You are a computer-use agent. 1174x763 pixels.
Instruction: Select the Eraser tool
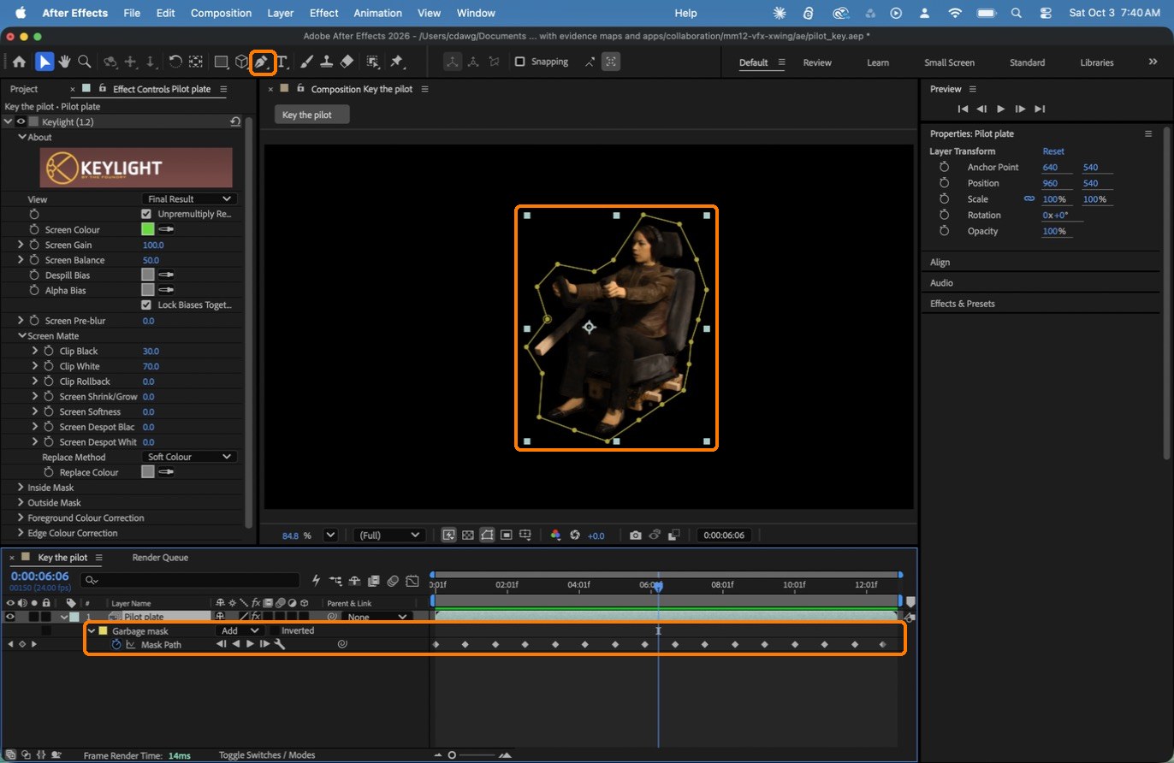pyautogui.click(x=347, y=62)
